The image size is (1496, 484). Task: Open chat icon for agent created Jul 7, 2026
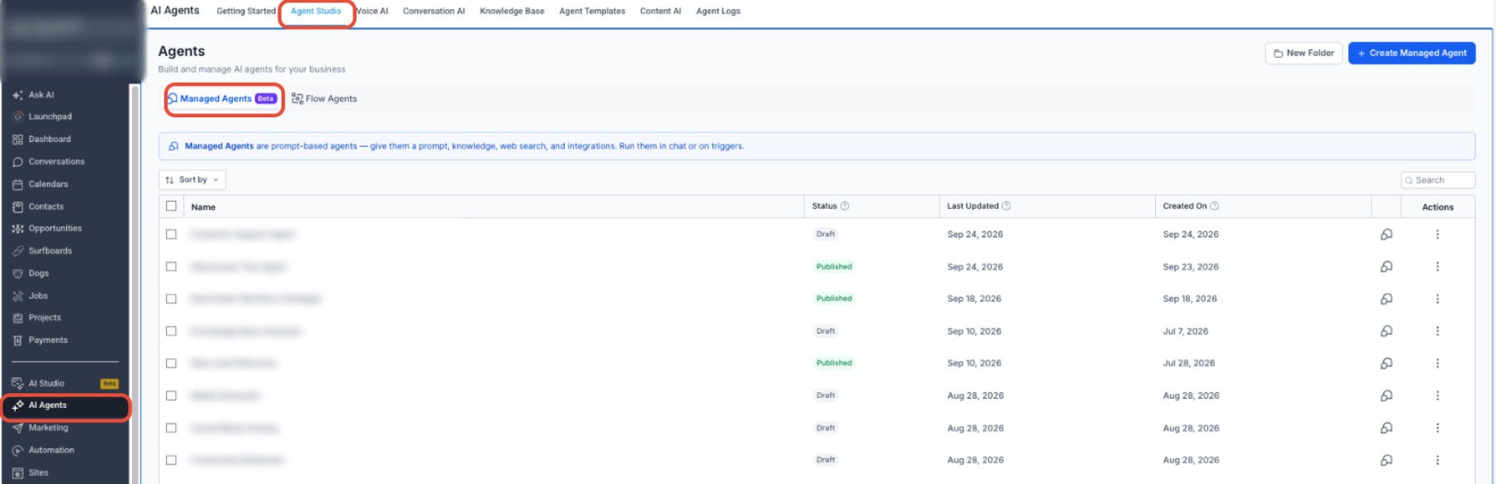(1386, 331)
